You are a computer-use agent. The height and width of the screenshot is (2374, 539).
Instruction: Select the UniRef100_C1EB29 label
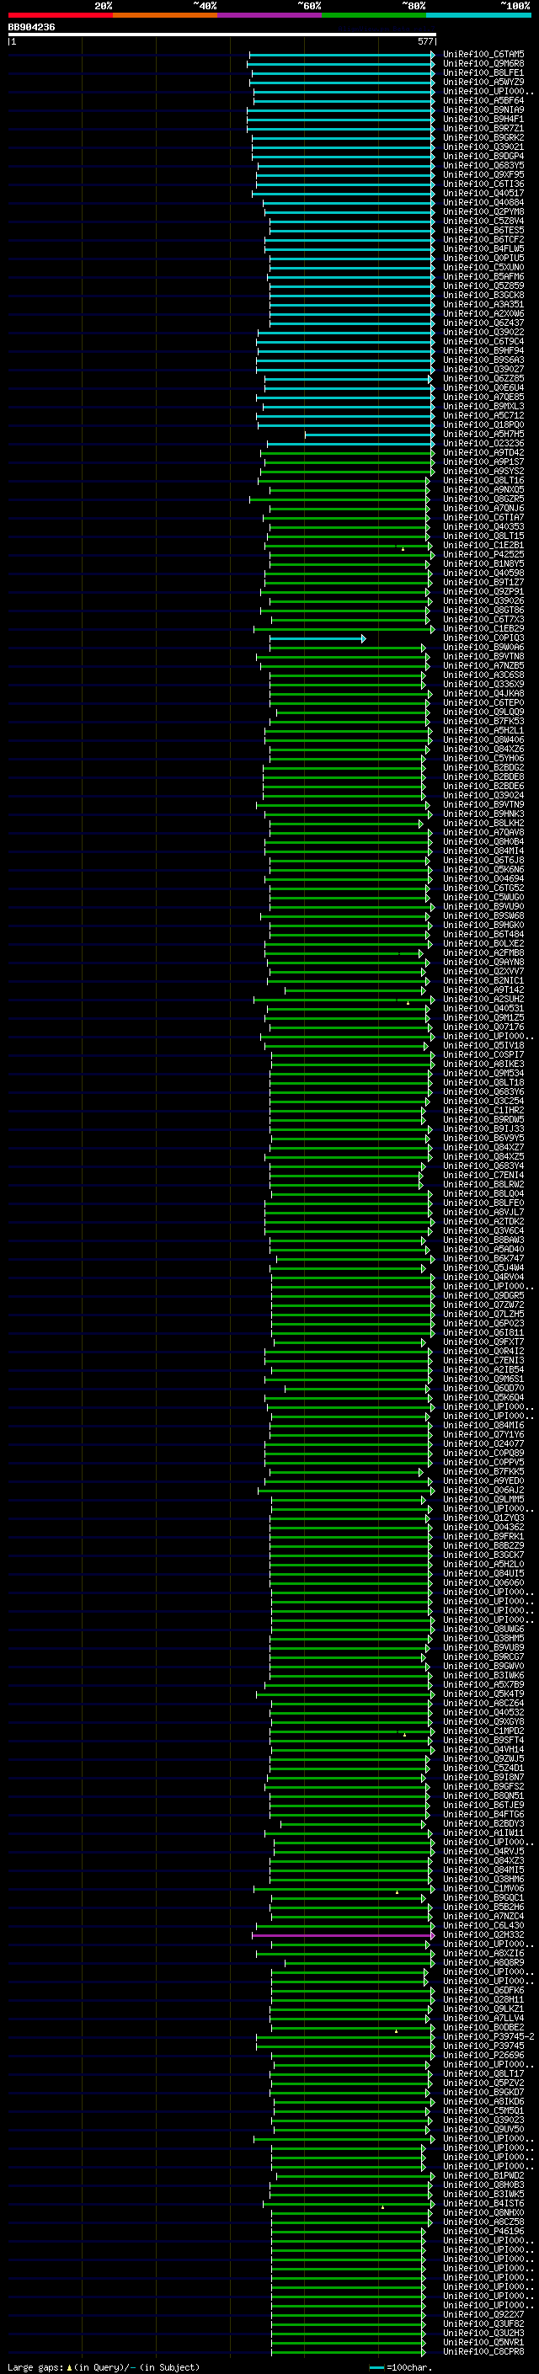tap(483, 628)
